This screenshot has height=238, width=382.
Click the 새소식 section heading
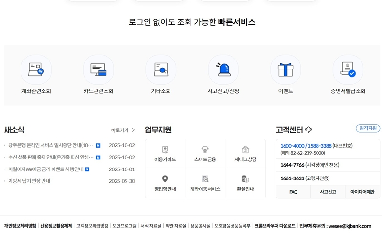click(x=14, y=129)
